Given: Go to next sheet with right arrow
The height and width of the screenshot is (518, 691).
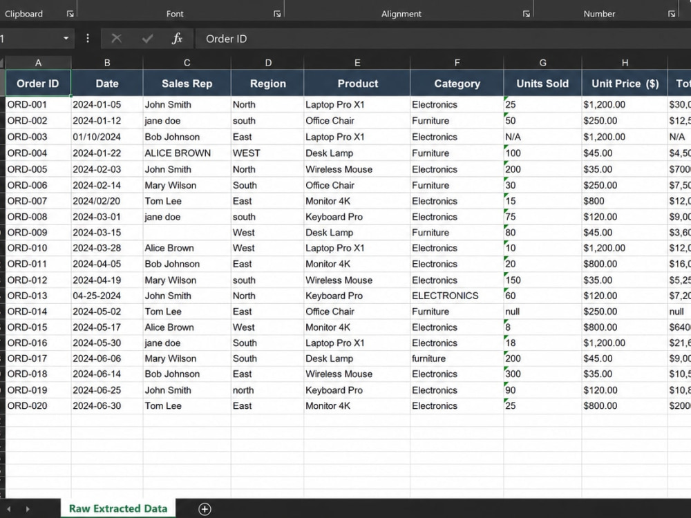Looking at the screenshot, I should coord(28,509).
